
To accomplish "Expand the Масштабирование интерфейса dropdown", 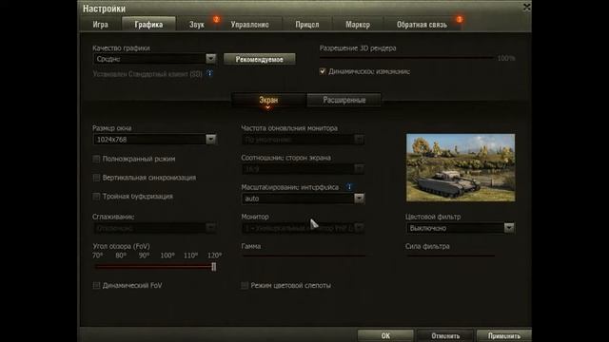I will pyautogui.click(x=303, y=199).
